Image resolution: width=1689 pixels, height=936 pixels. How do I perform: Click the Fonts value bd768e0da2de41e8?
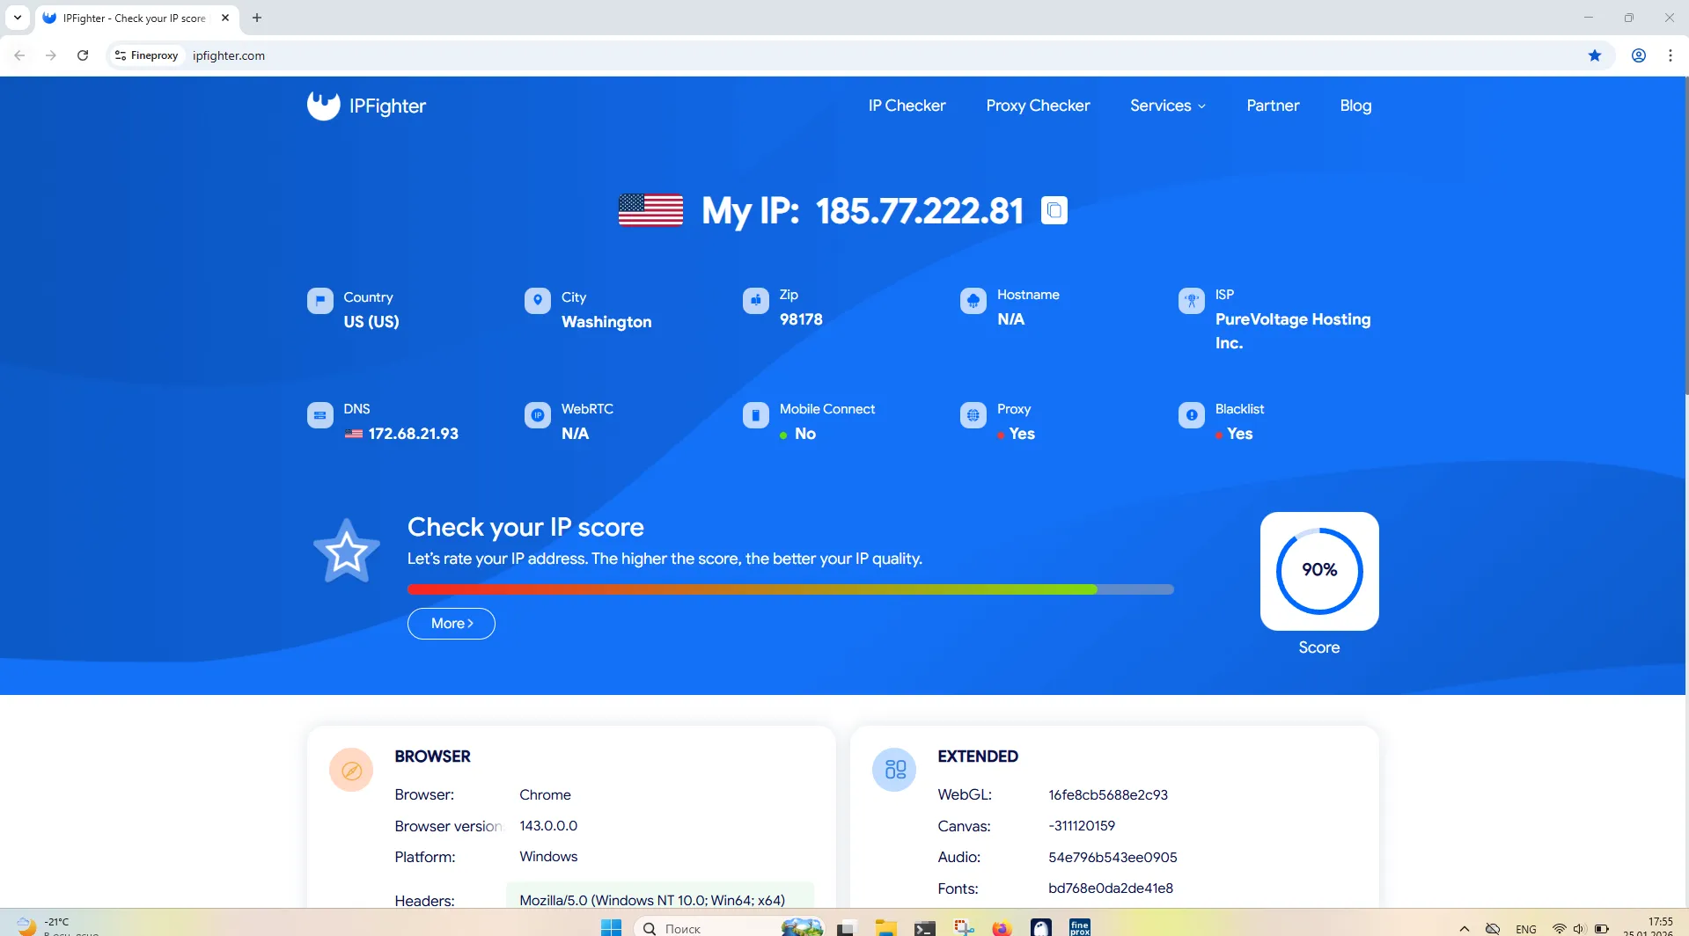coord(1111,888)
